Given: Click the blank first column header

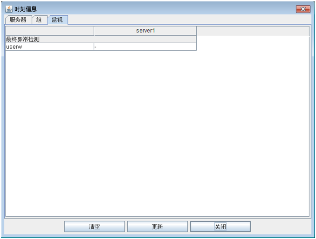Looking at the screenshot, I should click(x=49, y=31).
